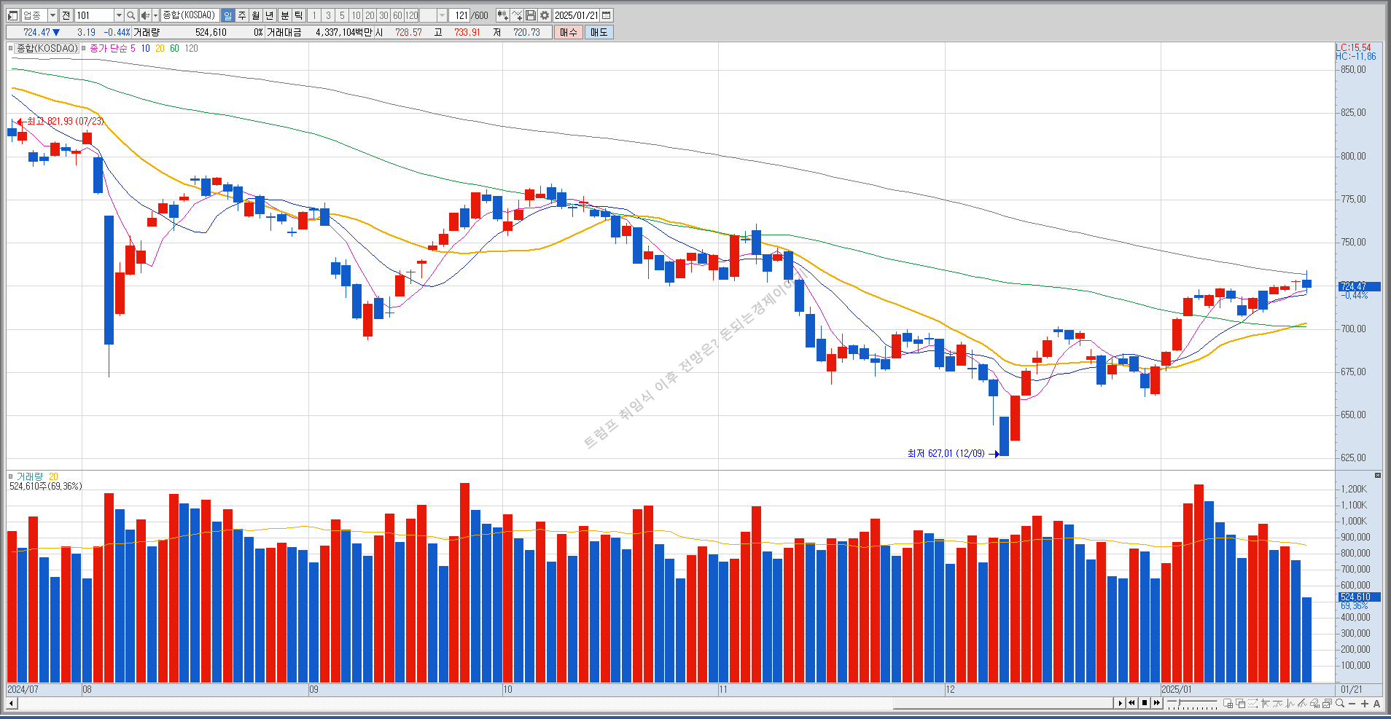This screenshot has height=719, width=1391.
Task: Click the plus zoom in icon
Action: click(x=1365, y=704)
